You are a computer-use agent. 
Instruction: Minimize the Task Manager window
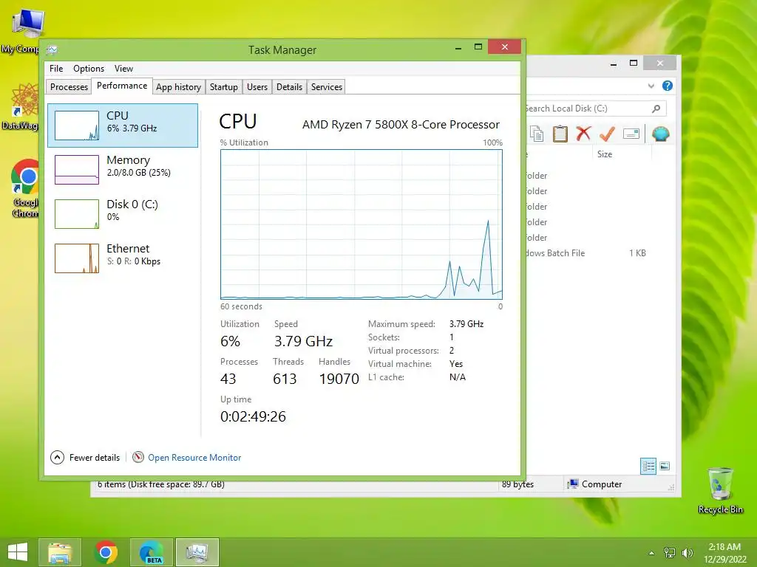click(458, 48)
